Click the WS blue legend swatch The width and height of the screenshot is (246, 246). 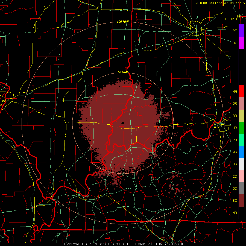(241, 152)
